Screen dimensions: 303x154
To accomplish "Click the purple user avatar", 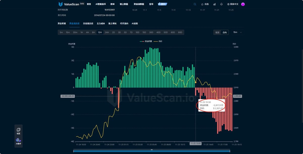I will (243, 4).
